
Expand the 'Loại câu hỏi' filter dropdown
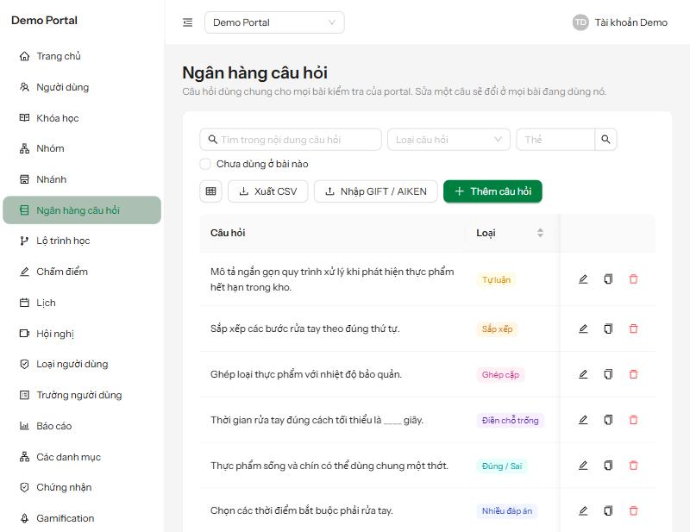[448, 140]
